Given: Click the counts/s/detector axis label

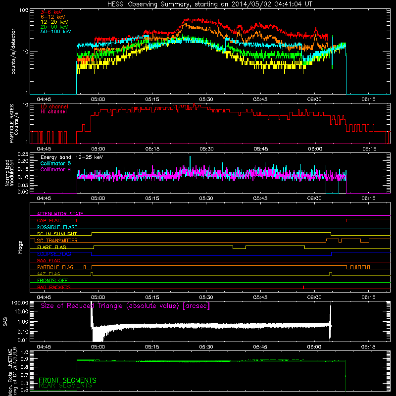Looking at the screenshot, I should pos(13,51).
